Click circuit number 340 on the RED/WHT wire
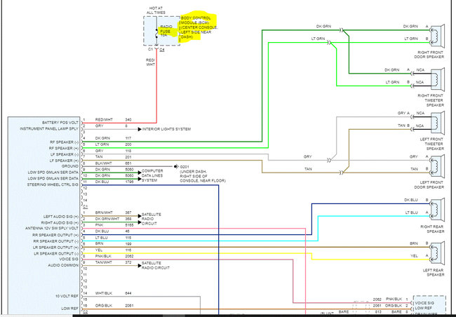The width and height of the screenshot is (456, 317). pyautogui.click(x=128, y=120)
